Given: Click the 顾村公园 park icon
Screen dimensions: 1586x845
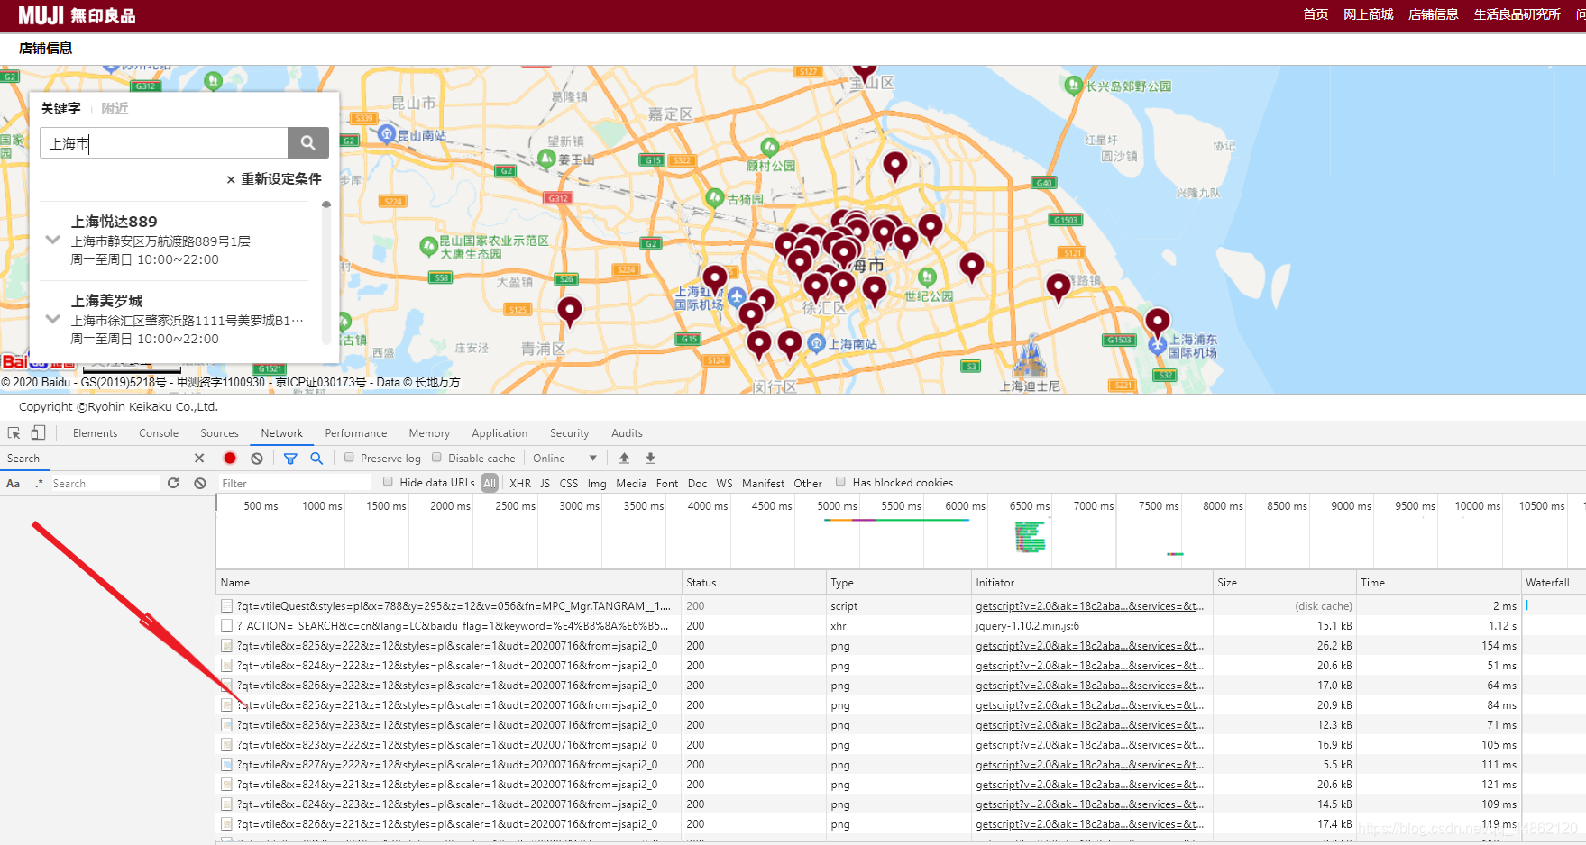Looking at the screenshot, I should point(769,147).
